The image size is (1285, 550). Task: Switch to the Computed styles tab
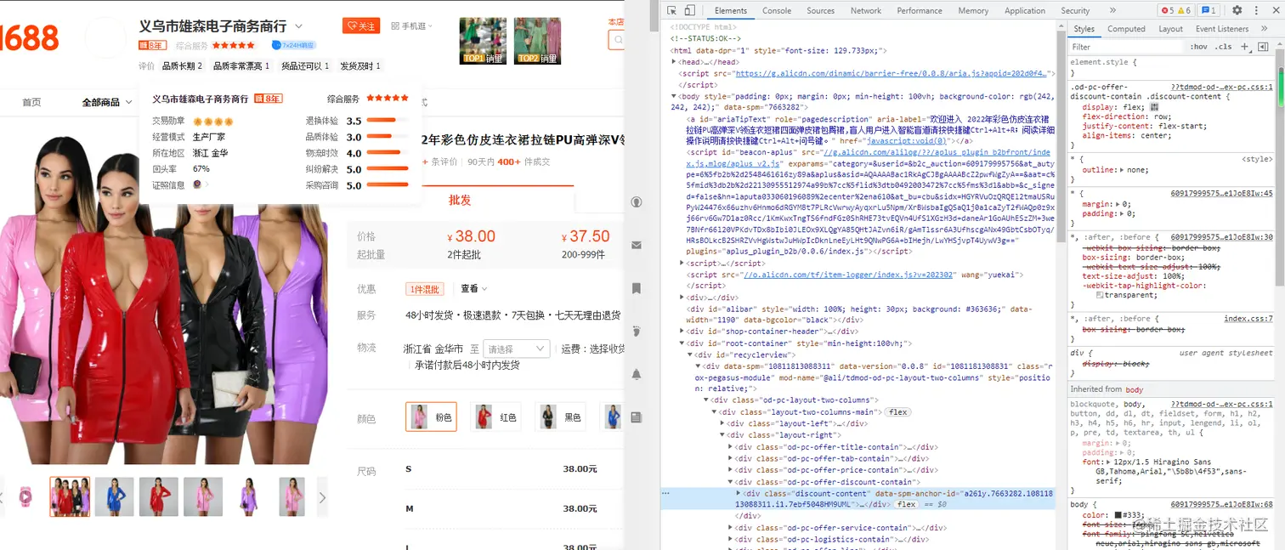click(x=1126, y=29)
